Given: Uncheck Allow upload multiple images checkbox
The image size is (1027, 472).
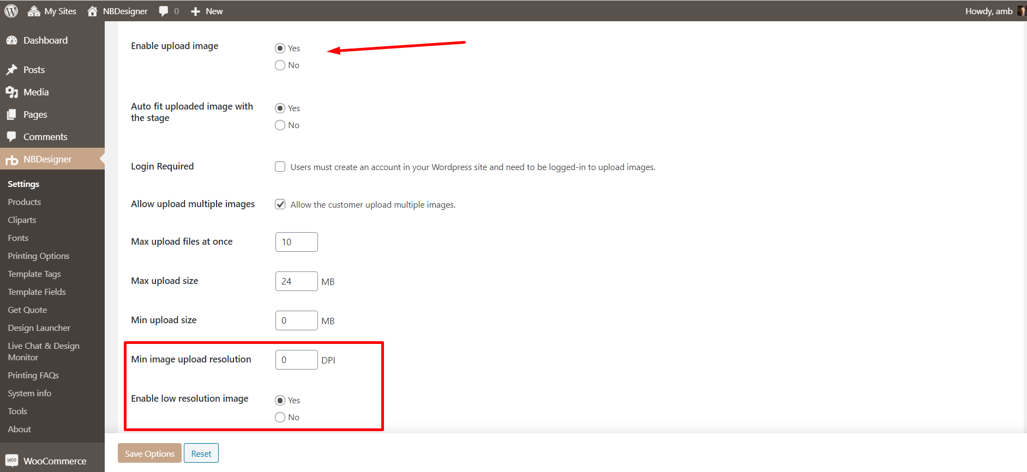Looking at the screenshot, I should 280,204.
